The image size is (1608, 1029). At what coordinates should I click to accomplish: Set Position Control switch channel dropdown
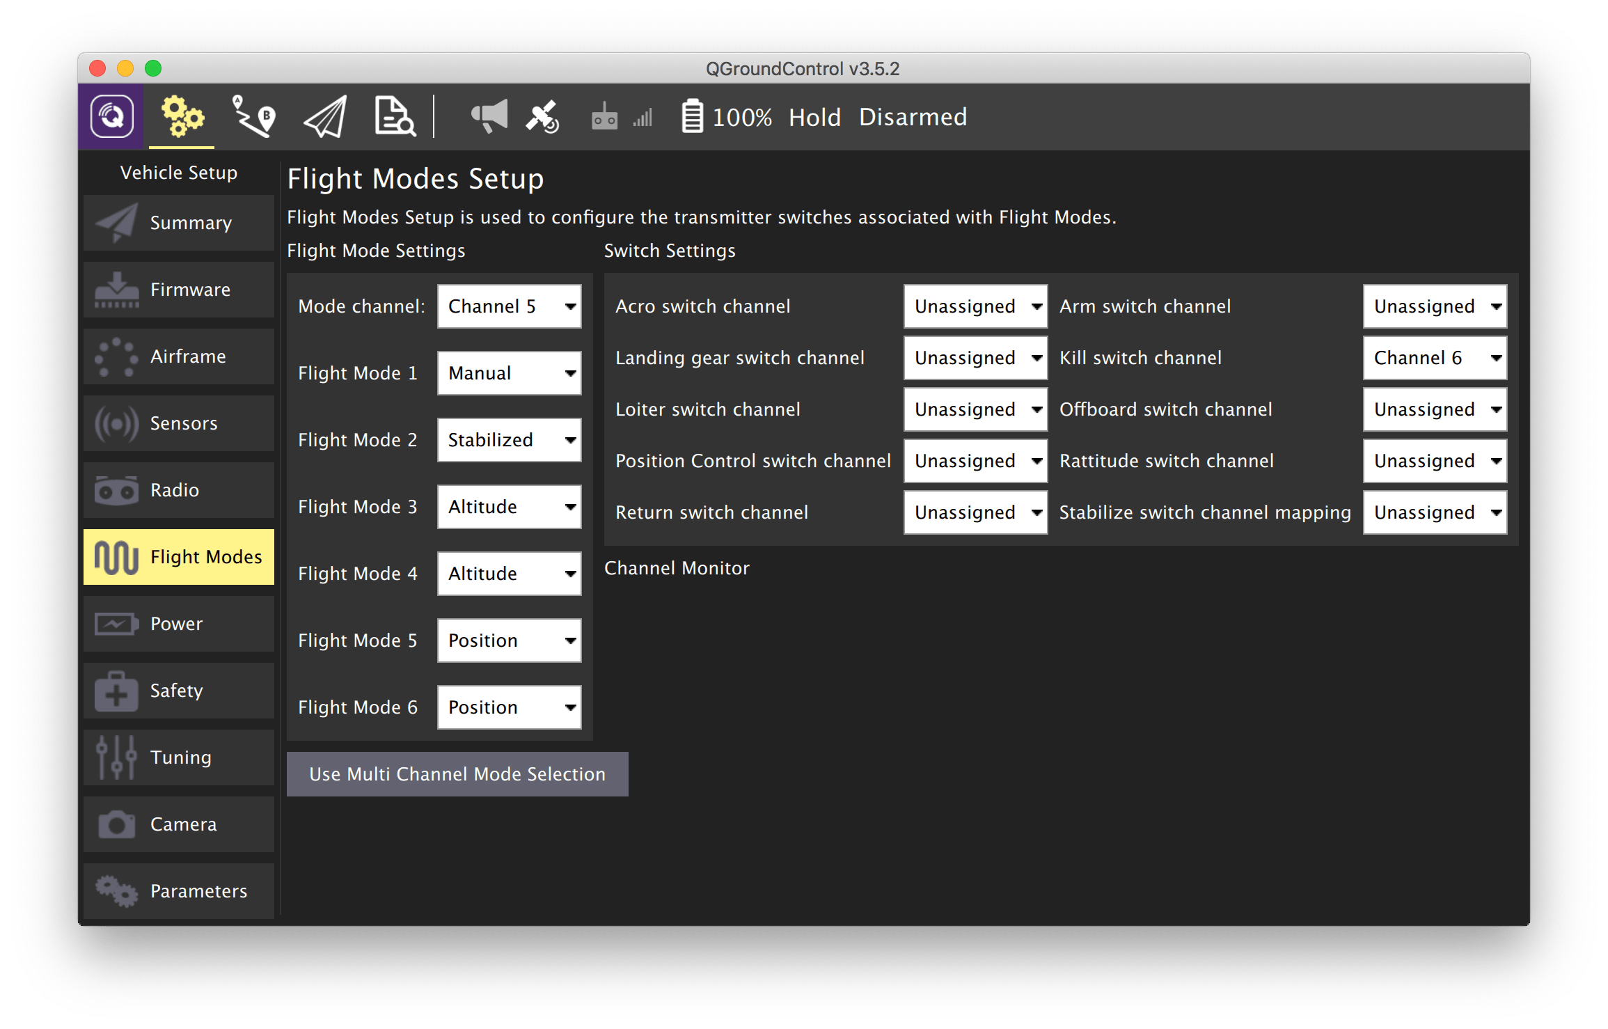[x=976, y=461]
